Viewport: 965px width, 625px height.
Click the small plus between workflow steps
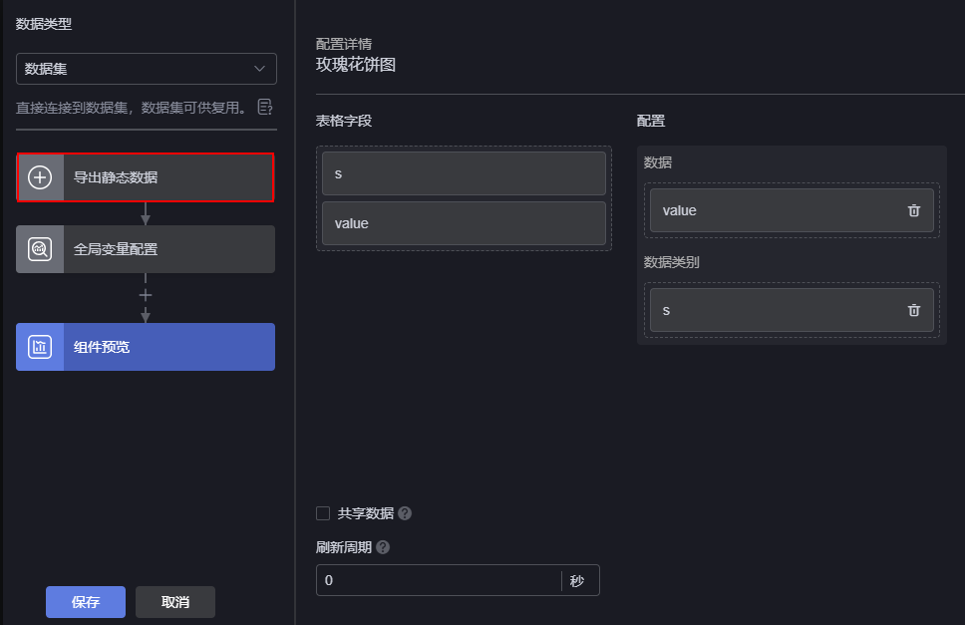146,295
